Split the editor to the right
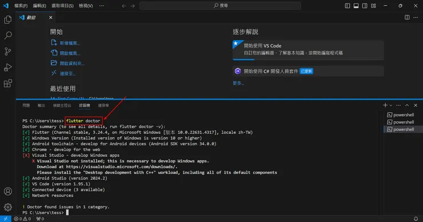Viewport: 423px width, 222px height. click(x=407, y=17)
